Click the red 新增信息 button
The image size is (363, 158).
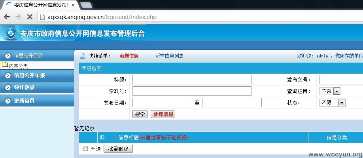click(x=163, y=114)
